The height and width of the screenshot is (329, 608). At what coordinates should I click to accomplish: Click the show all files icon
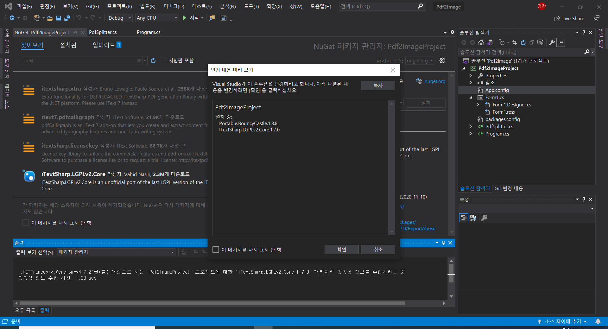coord(540,42)
